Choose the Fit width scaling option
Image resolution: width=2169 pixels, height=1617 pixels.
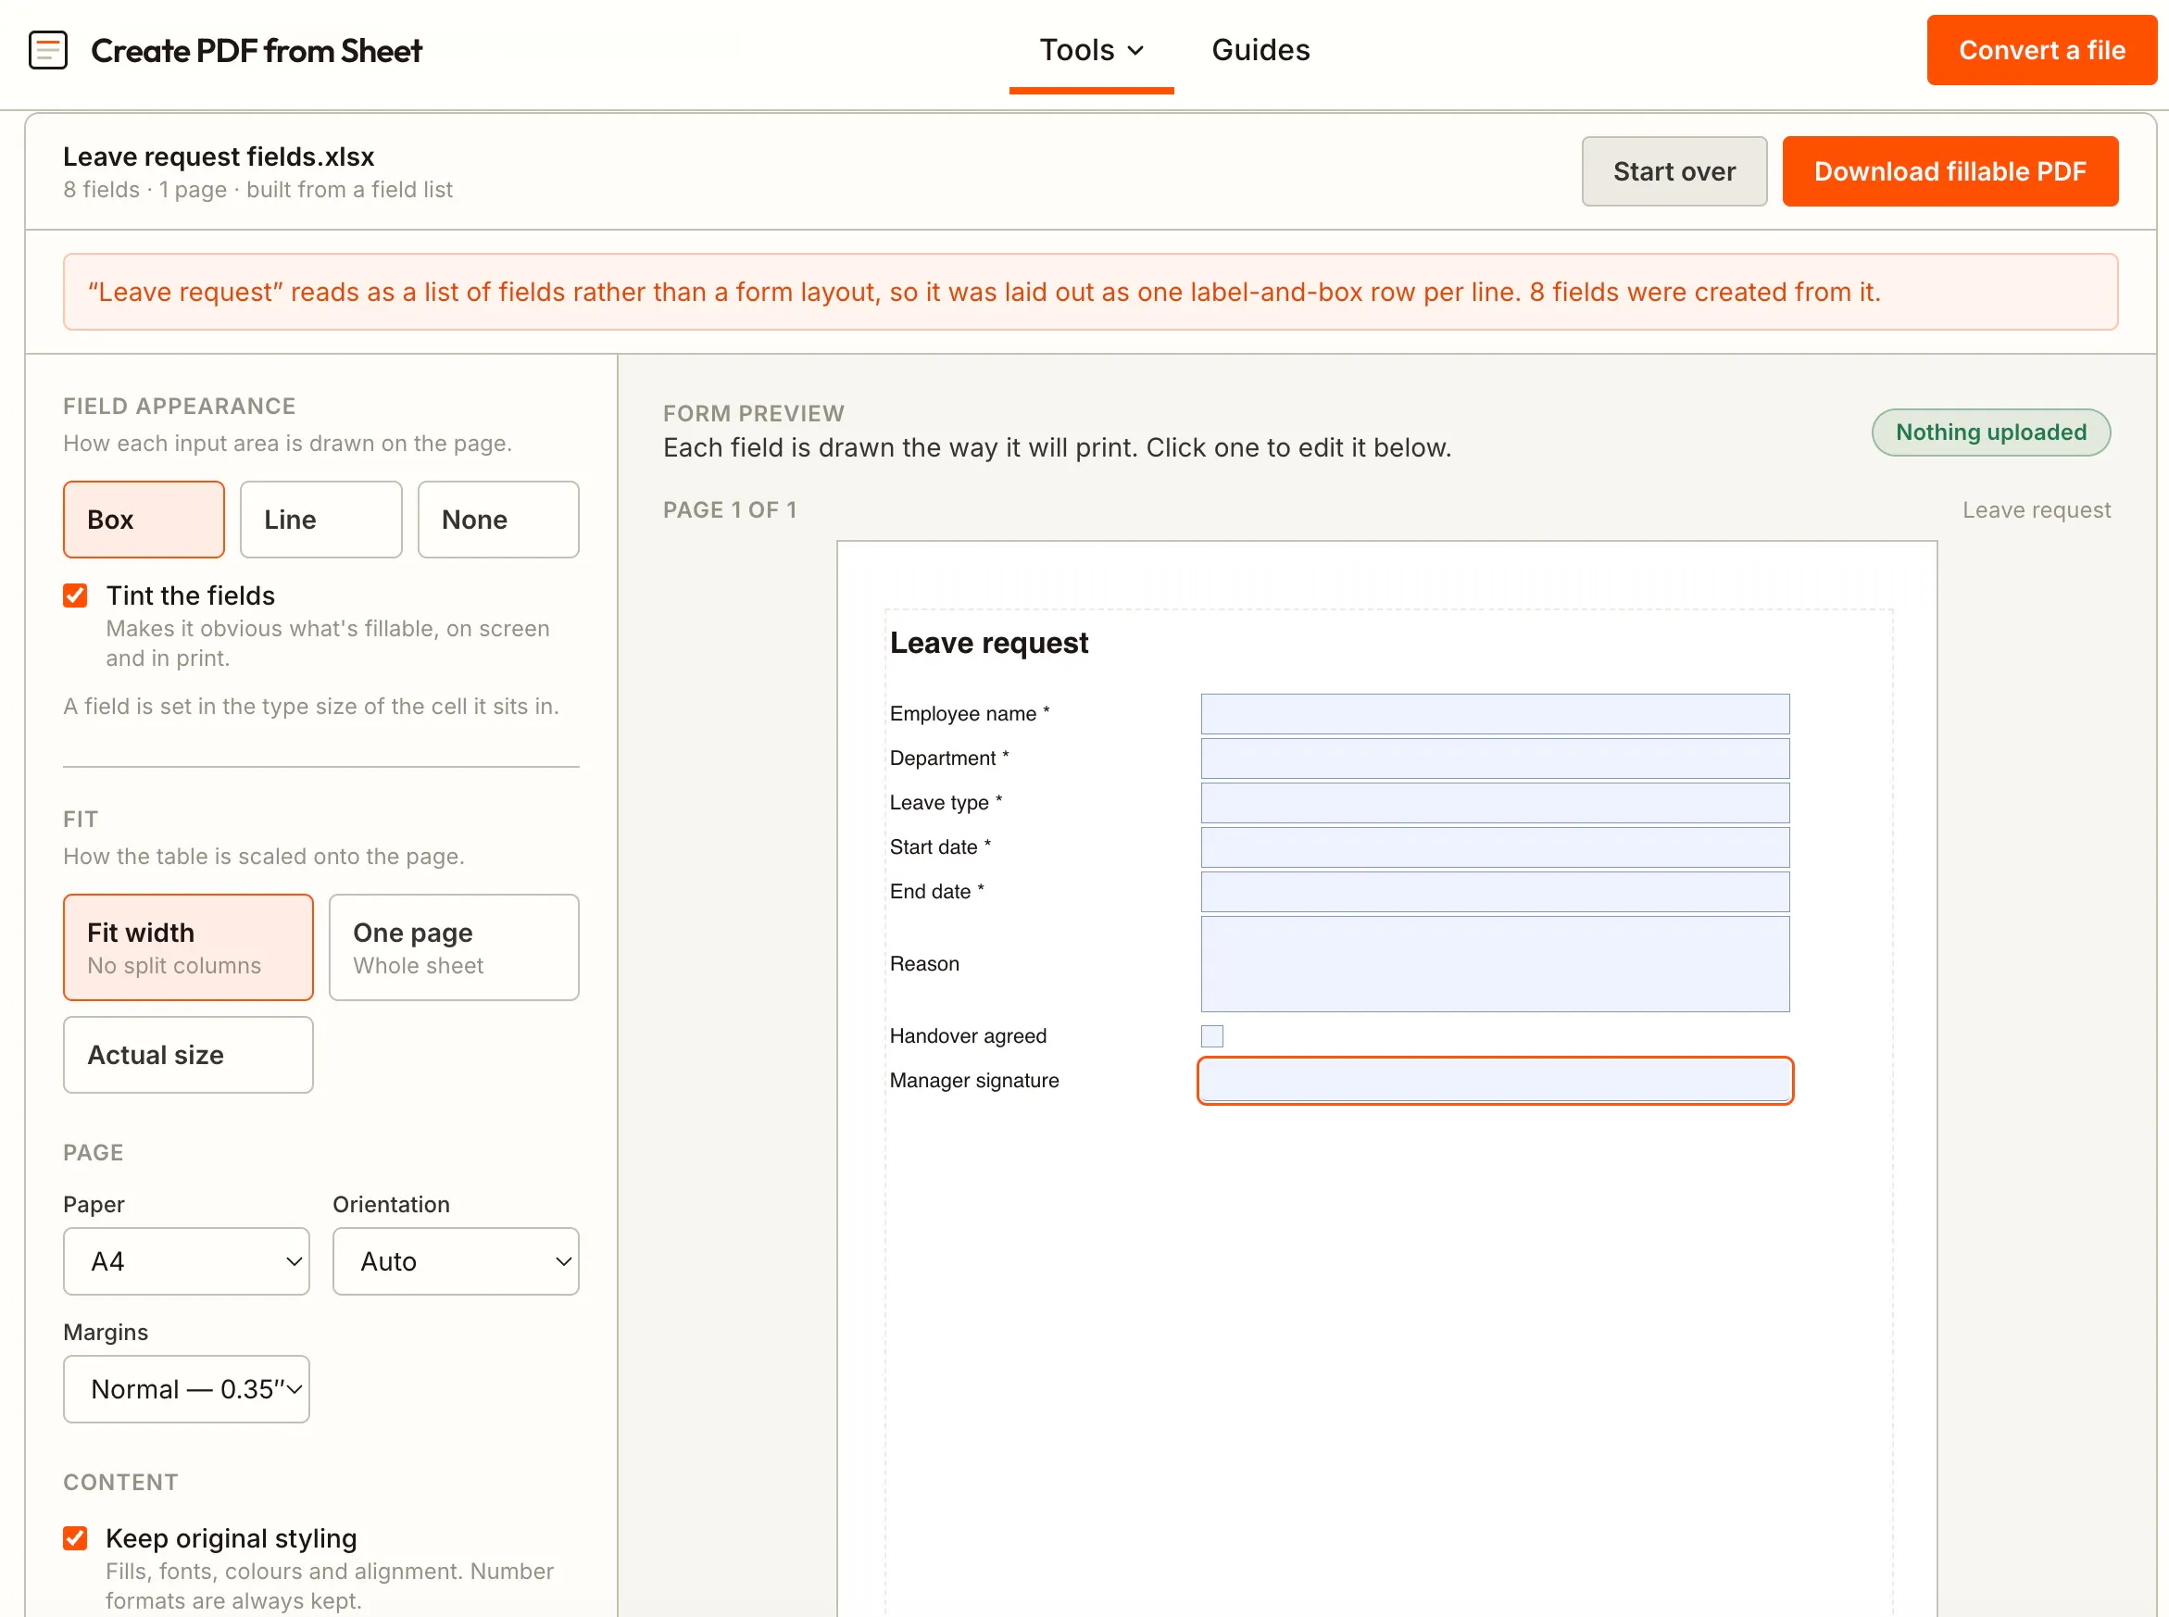click(188, 946)
